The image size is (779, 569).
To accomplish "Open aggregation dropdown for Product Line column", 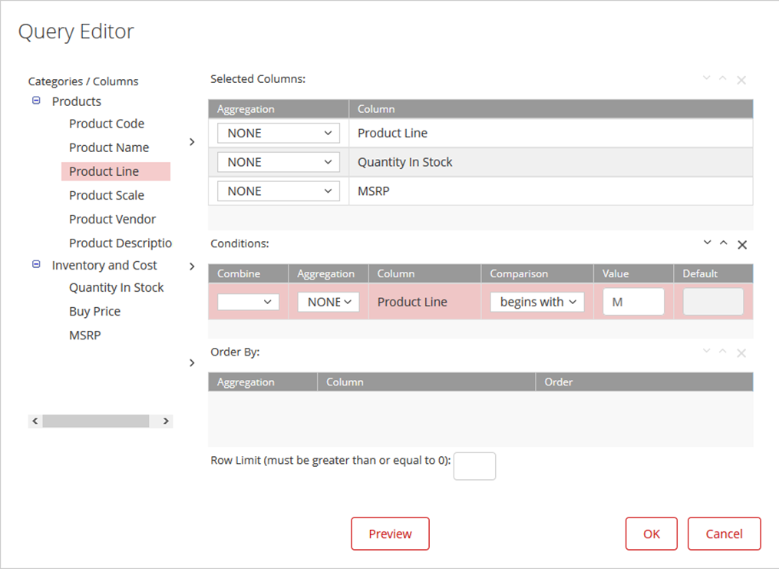I will click(279, 133).
